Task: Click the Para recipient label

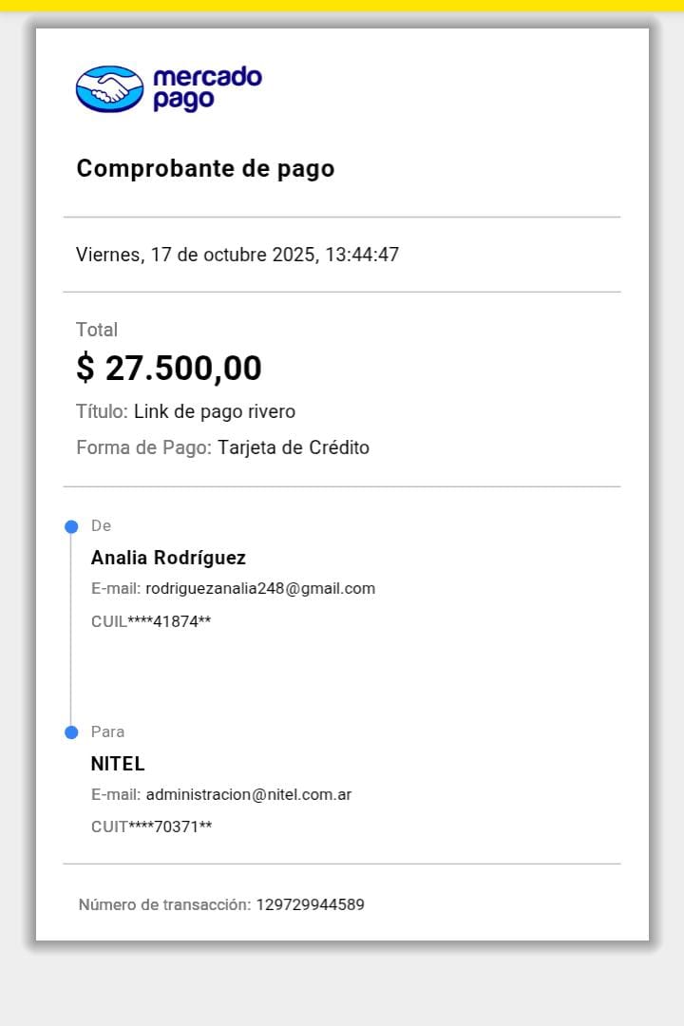Action: click(x=107, y=731)
